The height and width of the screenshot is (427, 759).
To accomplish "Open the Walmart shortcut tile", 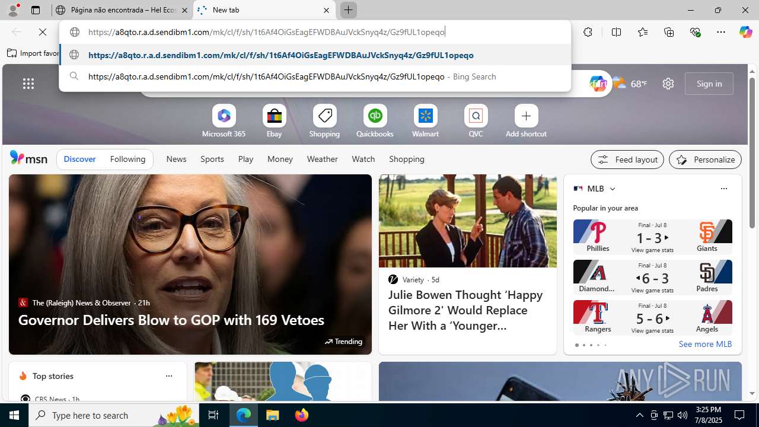I will click(425, 122).
